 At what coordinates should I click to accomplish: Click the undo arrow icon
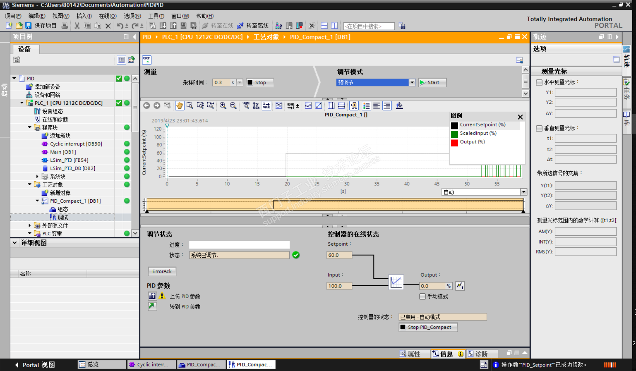point(119,25)
